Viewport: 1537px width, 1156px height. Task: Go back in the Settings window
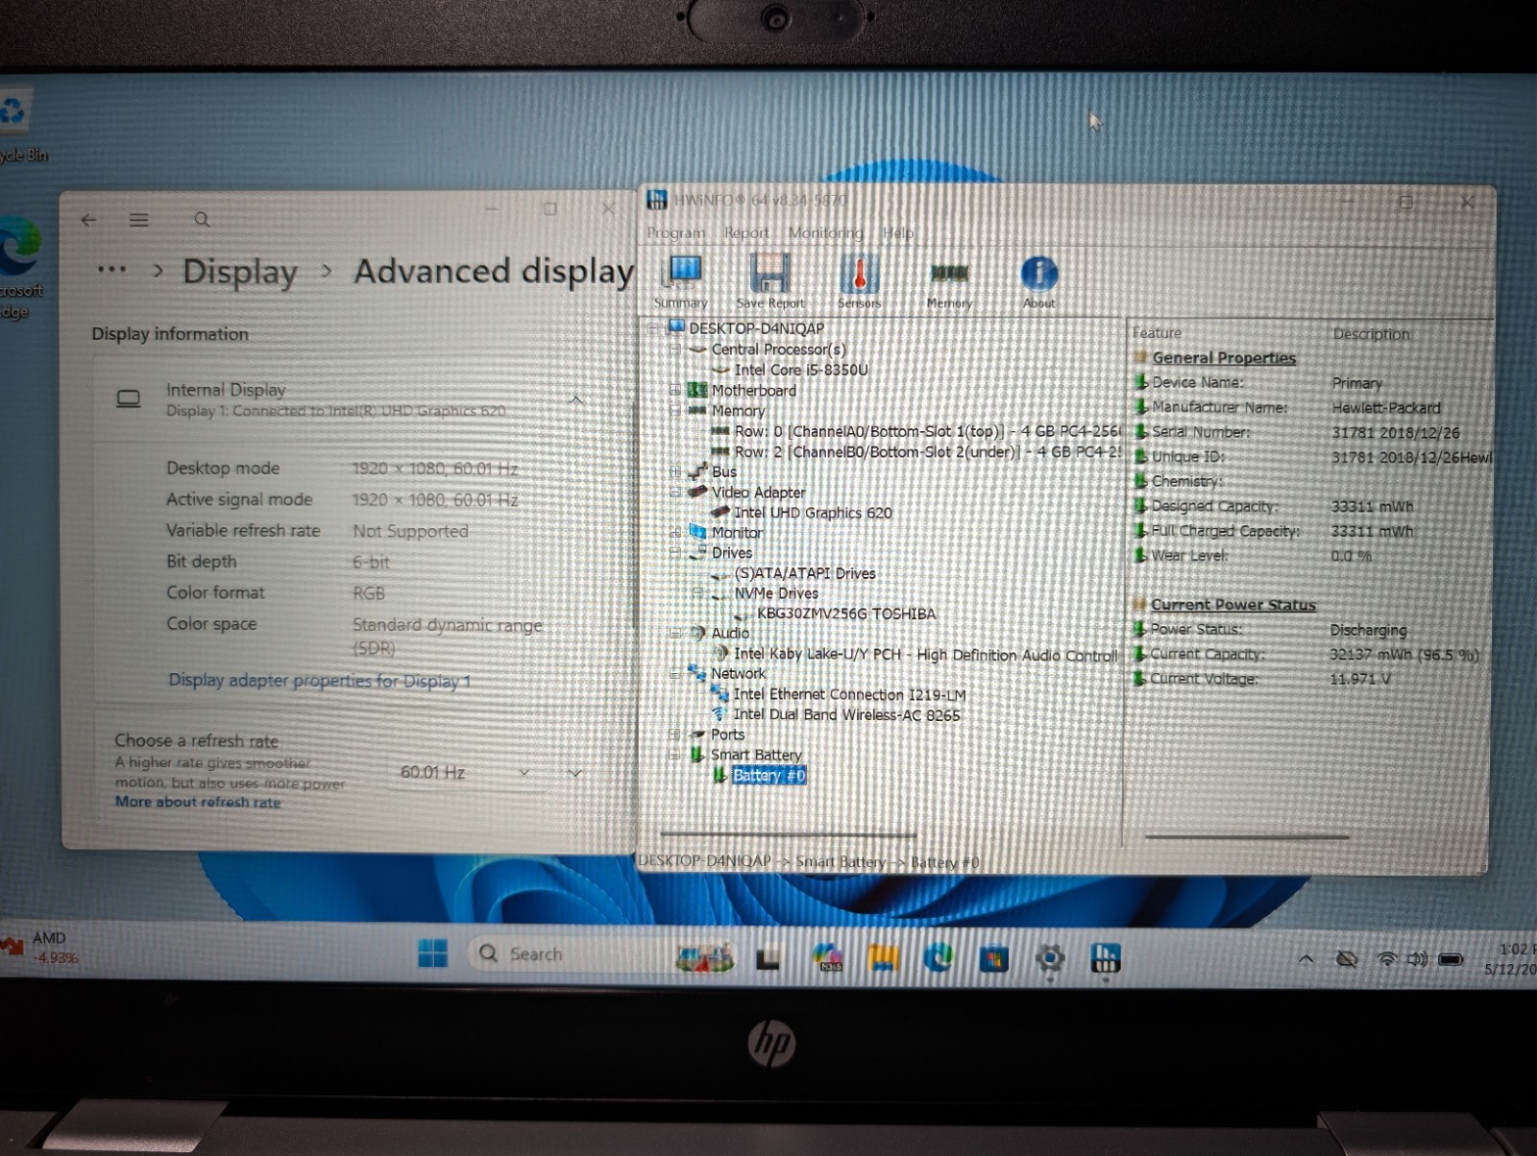(89, 220)
